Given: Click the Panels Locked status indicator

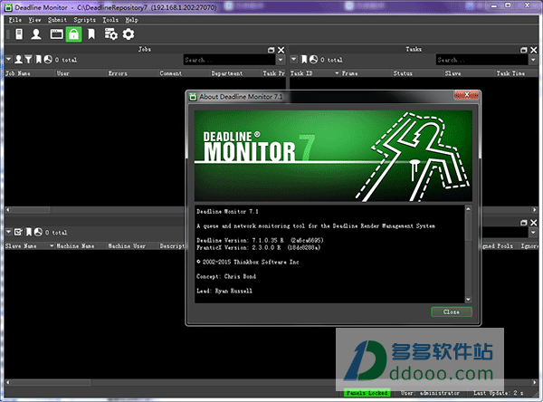Looking at the screenshot, I should tap(367, 393).
